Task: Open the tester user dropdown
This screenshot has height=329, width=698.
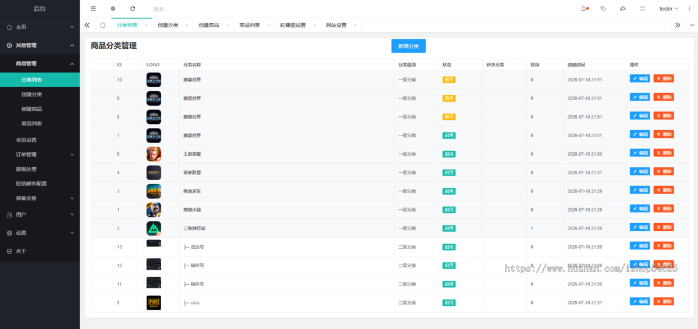Action: tap(669, 9)
